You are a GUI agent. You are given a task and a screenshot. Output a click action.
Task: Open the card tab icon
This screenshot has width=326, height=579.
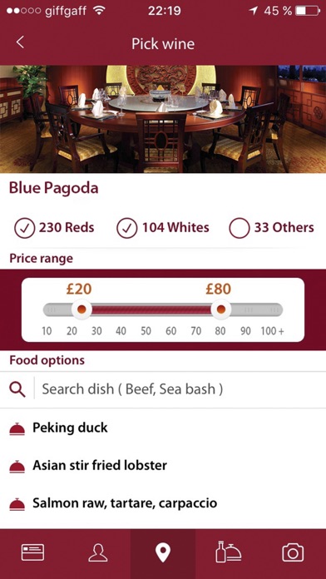[32, 553]
